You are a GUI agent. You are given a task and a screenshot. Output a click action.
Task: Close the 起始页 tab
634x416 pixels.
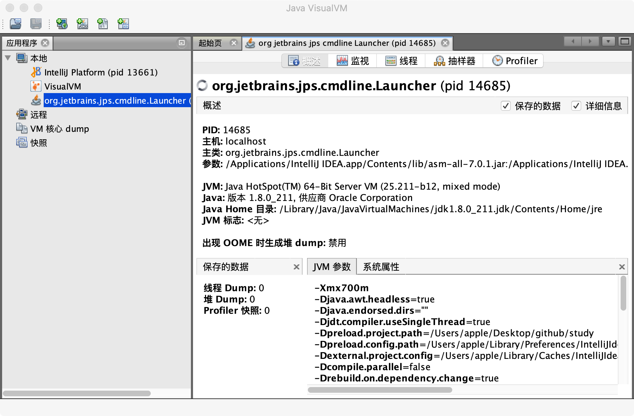pyautogui.click(x=234, y=43)
